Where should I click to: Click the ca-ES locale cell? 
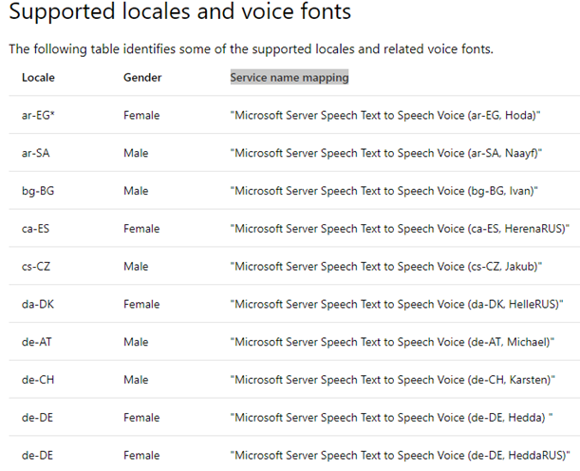point(36,228)
